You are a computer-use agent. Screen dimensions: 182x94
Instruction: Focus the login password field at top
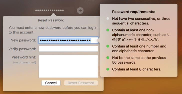[53, 10]
